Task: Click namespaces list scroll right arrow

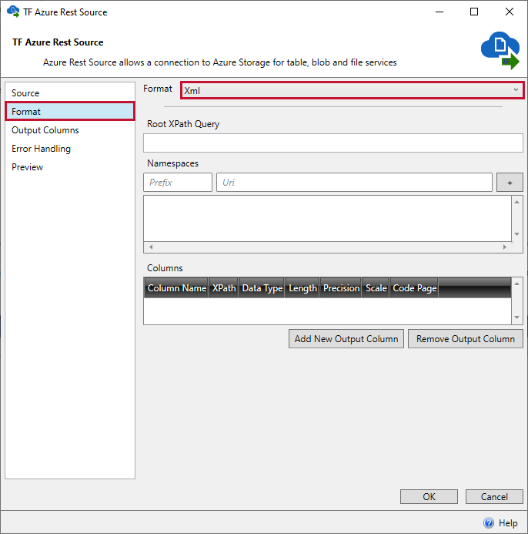Action: coord(505,247)
